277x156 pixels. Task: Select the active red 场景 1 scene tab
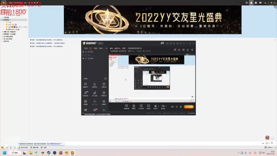91,48
